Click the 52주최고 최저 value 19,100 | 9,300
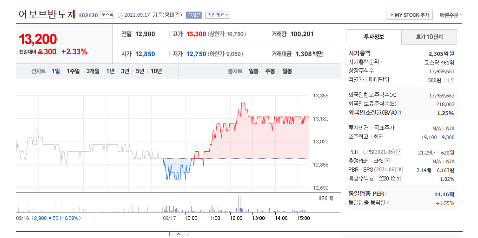478x238 pixels. (x=438, y=138)
